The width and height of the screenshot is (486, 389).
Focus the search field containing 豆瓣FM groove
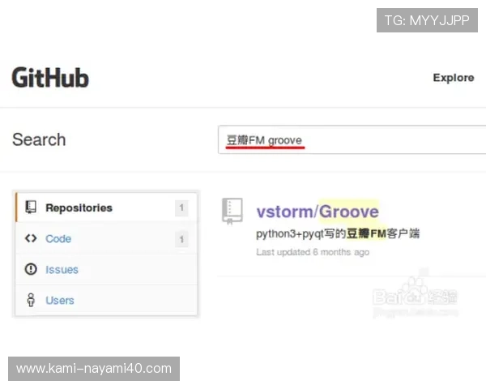tap(352, 139)
